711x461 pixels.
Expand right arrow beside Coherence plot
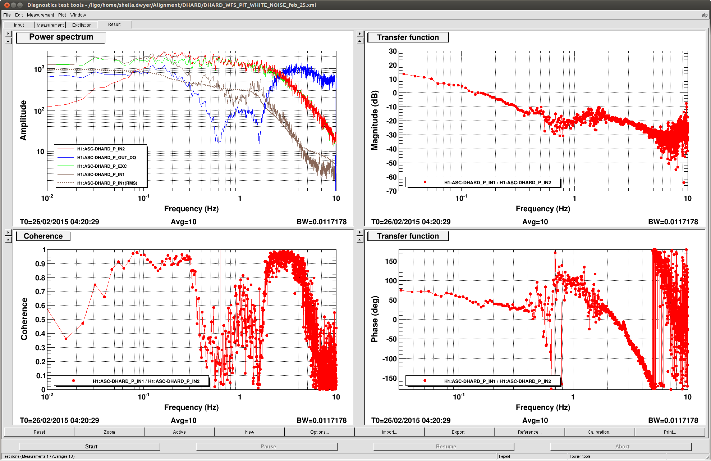pos(8,232)
